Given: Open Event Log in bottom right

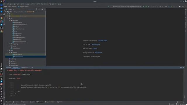Looking at the screenshot, I should [x=180, y=102].
